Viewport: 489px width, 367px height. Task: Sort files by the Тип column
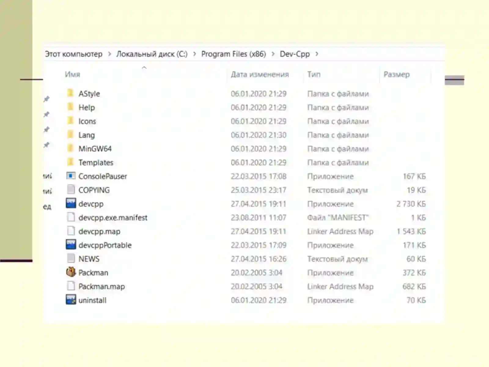(314, 74)
